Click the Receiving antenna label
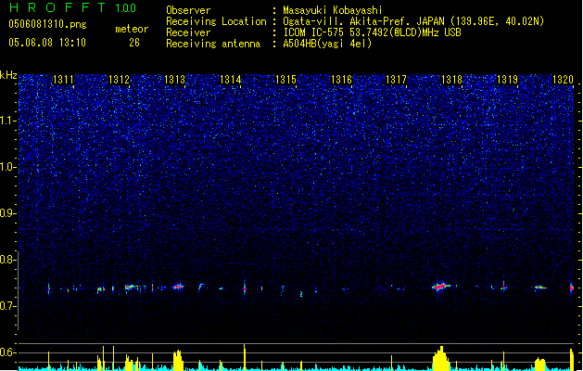Viewport: 583px width, 371px height. pyautogui.click(x=213, y=44)
